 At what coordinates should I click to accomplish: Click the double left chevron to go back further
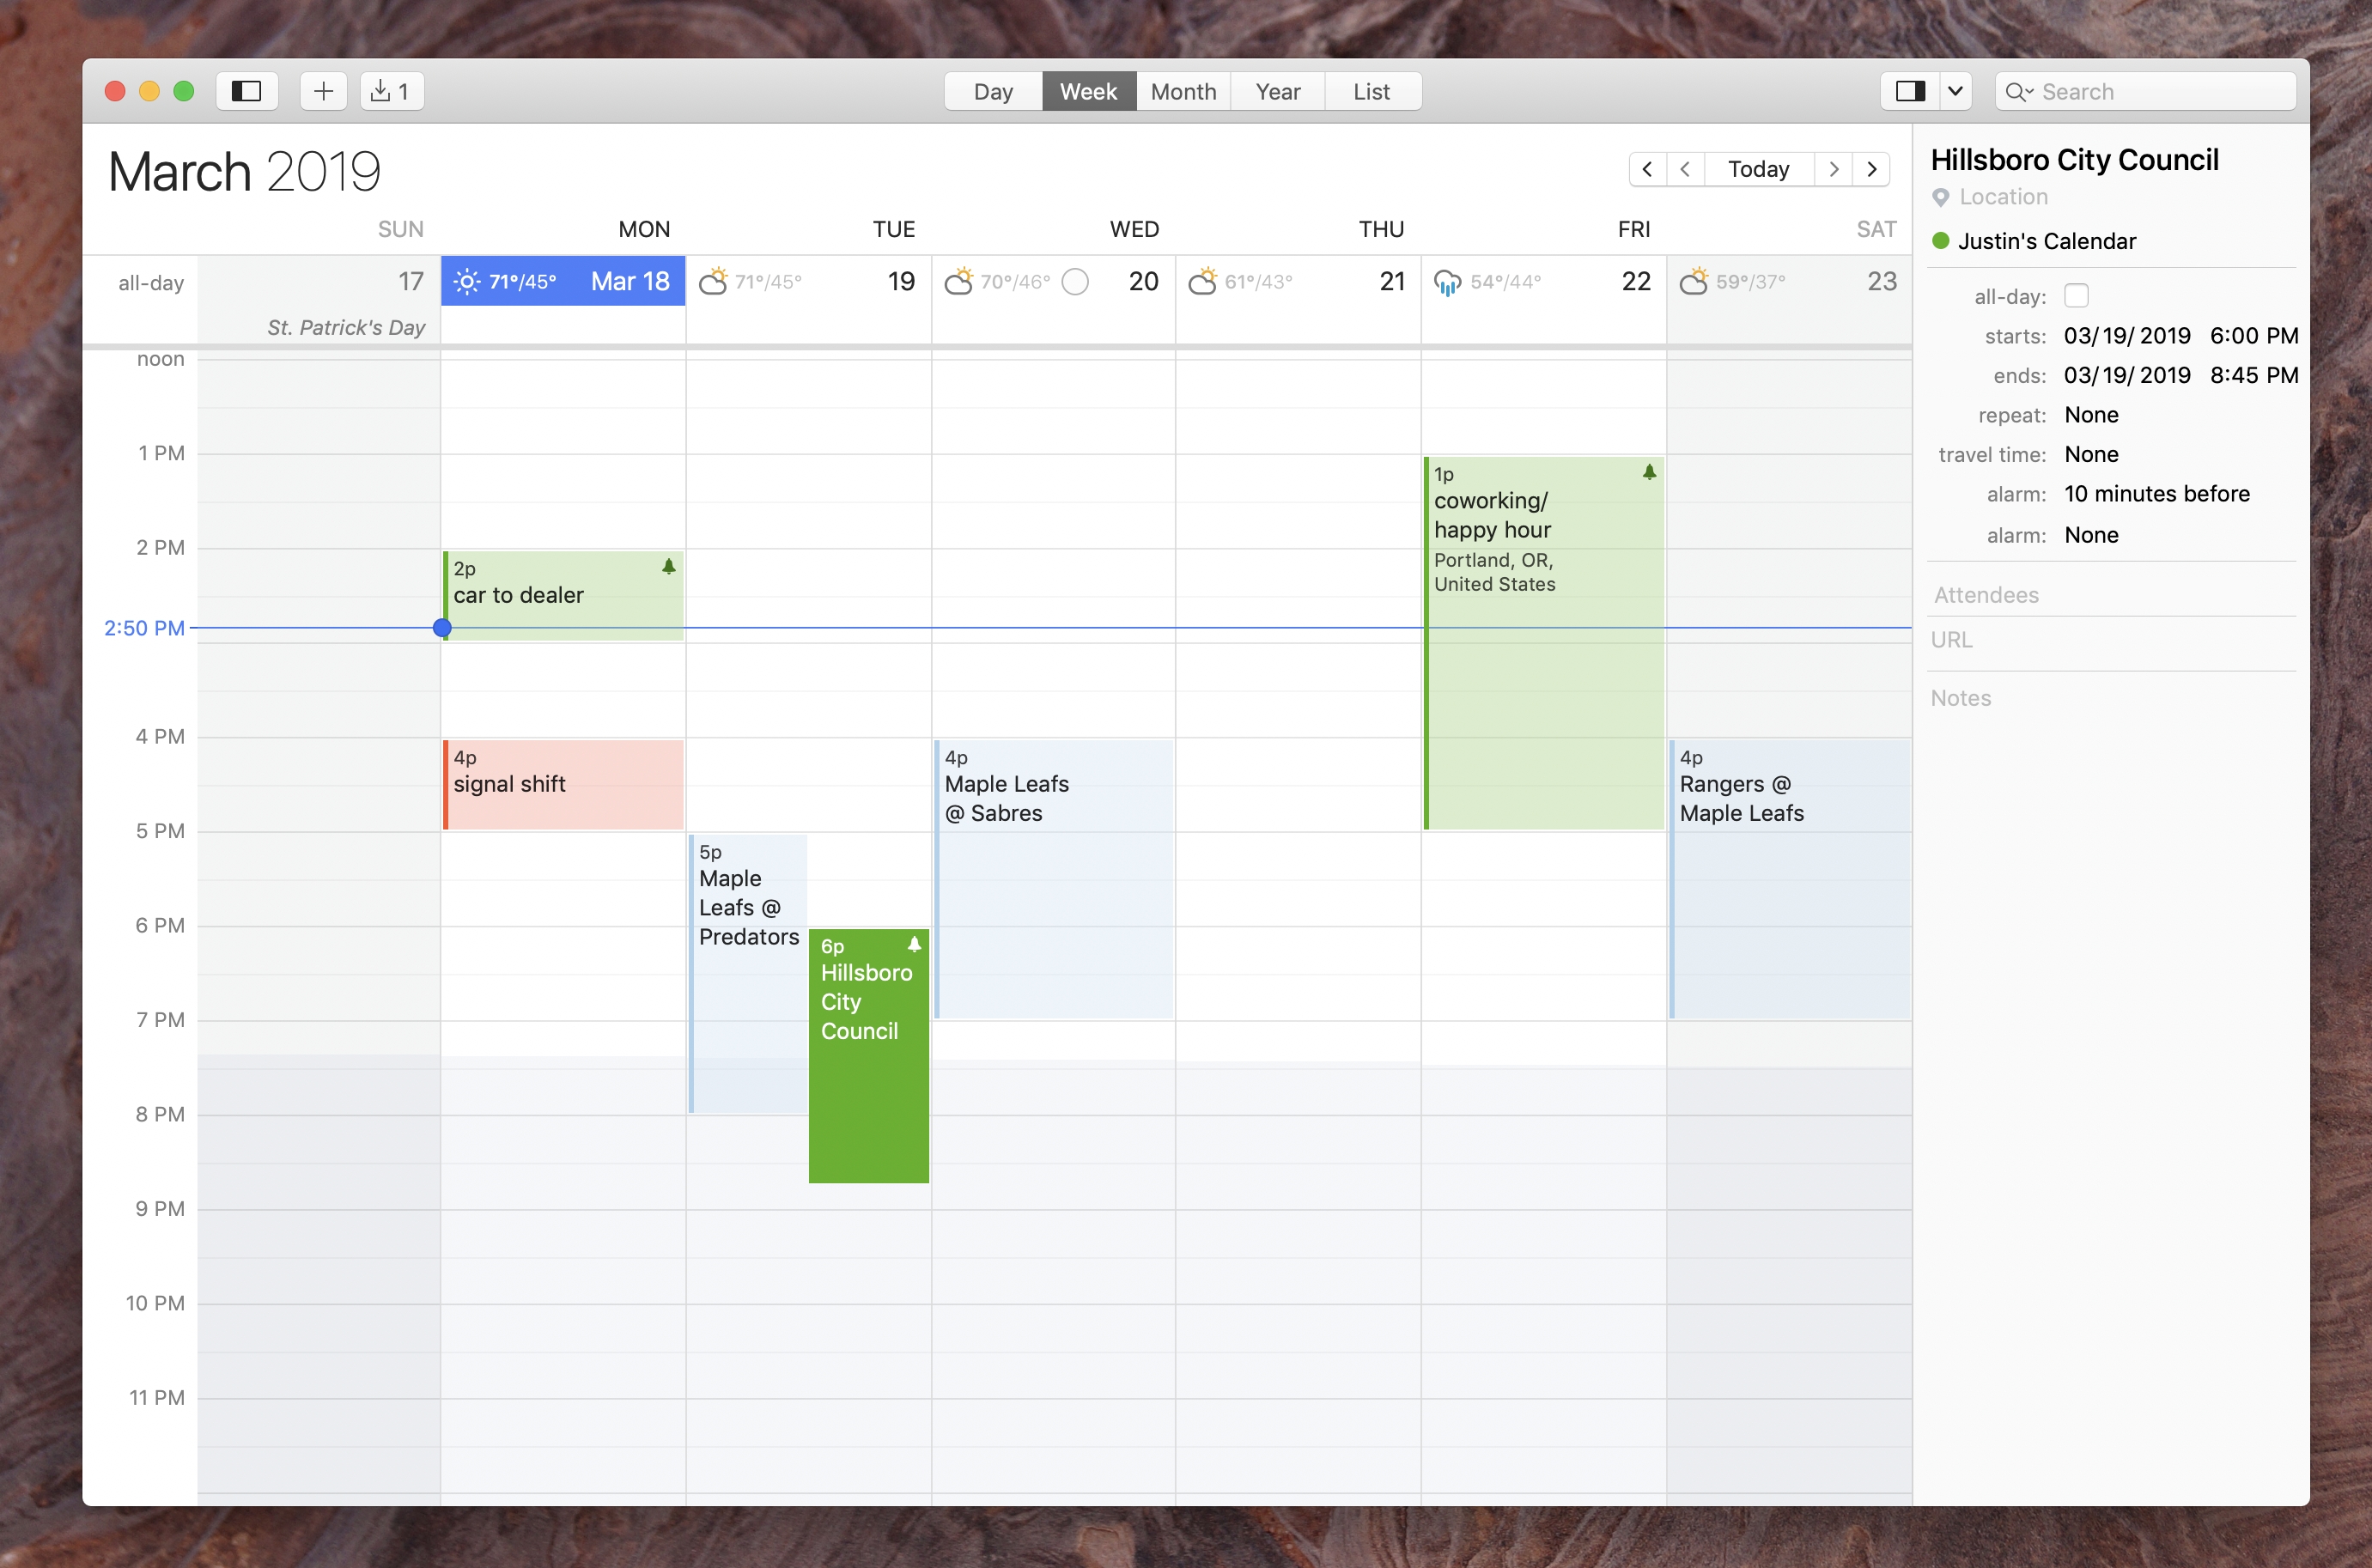coord(1646,170)
